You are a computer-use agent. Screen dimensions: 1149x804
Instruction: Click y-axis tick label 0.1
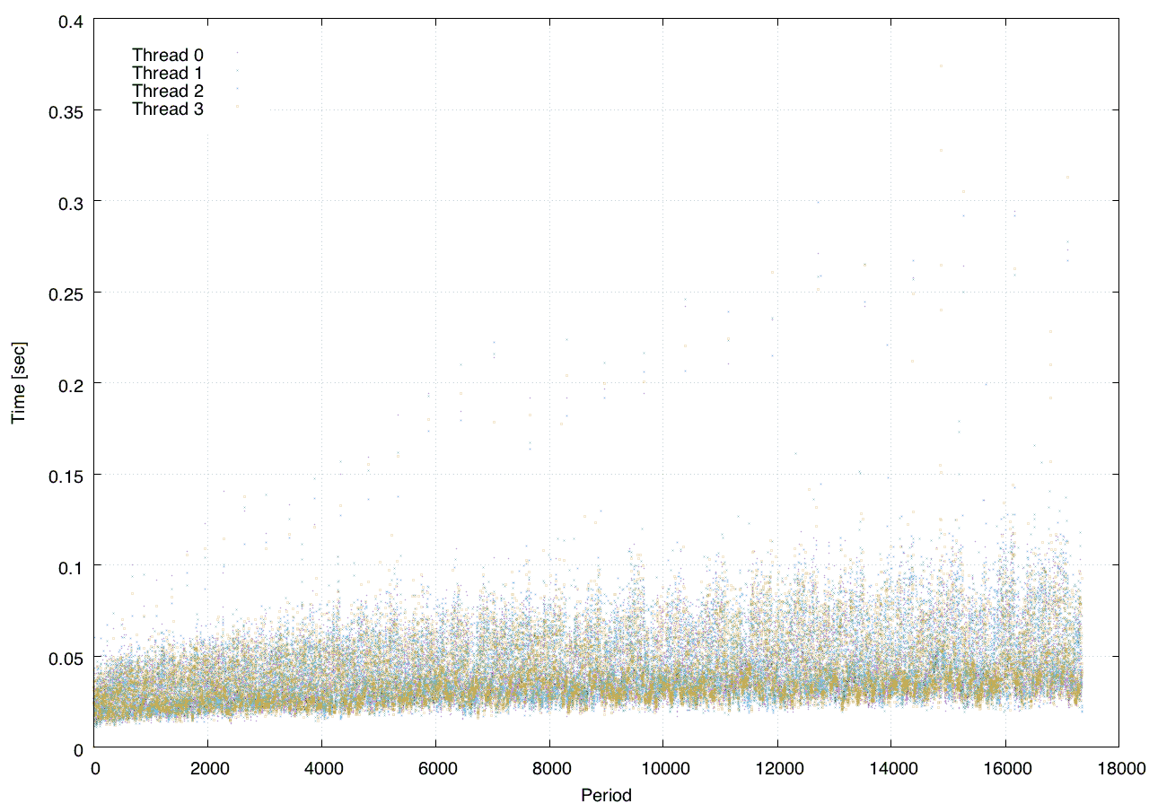71,566
